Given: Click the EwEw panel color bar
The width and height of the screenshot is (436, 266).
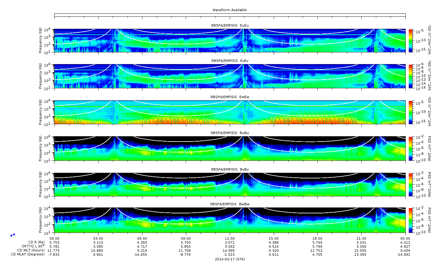Looking at the screenshot, I should [411, 112].
